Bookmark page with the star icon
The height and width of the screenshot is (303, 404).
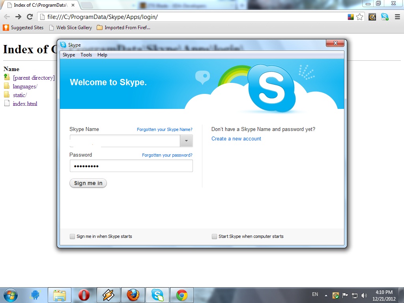point(360,17)
